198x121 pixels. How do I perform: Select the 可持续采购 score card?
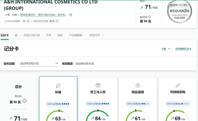pos(177,99)
